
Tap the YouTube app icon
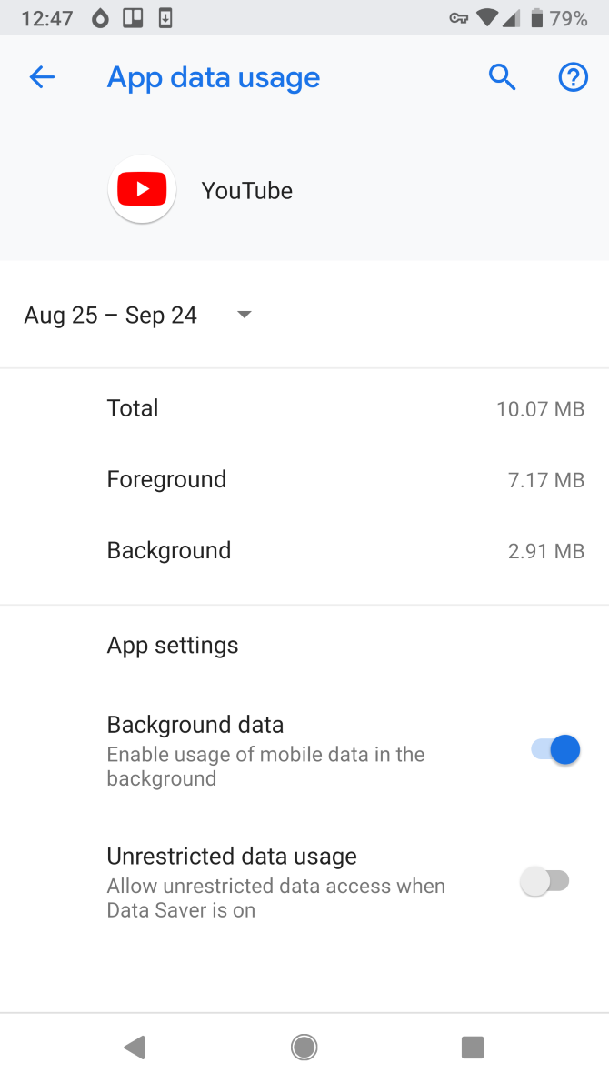[142, 190]
